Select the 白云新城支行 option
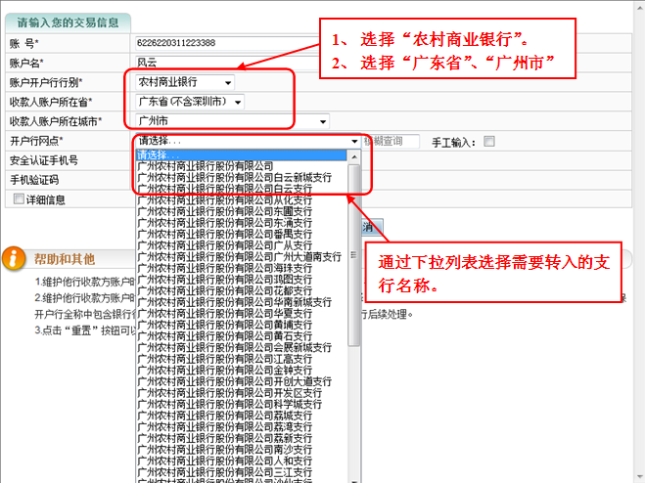 [242, 178]
